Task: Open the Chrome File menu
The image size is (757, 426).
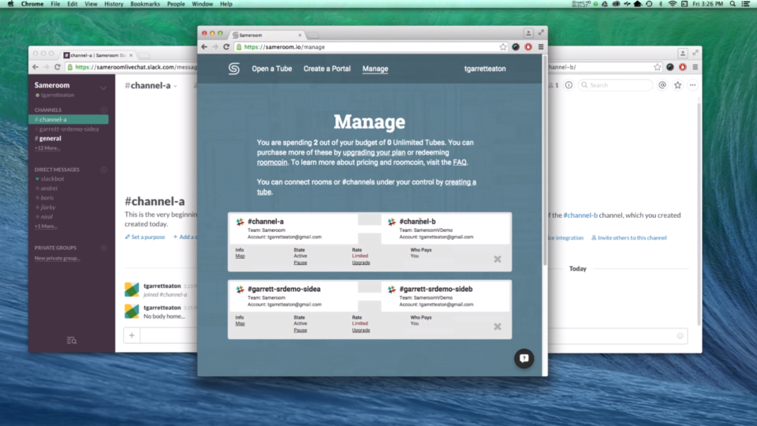Action: click(55, 4)
